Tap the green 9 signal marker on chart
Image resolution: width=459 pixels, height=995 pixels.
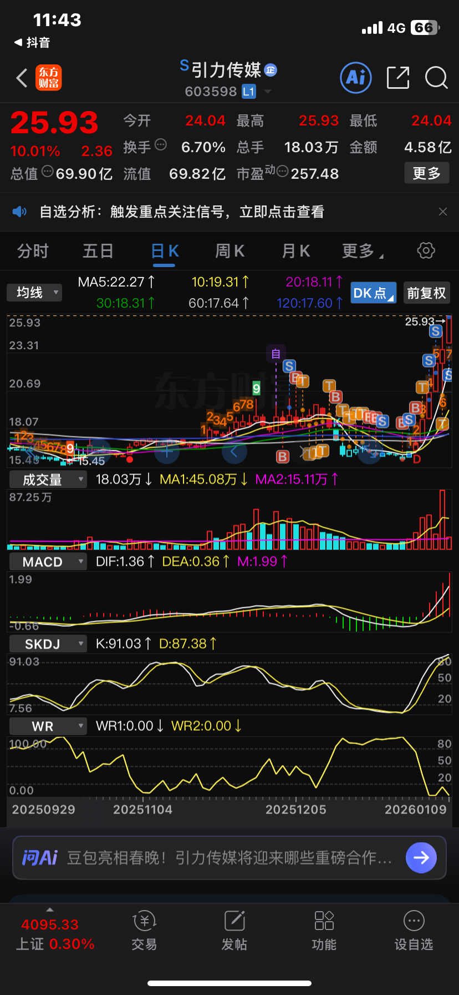tap(256, 389)
